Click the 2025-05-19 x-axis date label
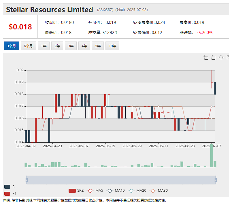Viewport: 232px width, 209px height. 105,146
